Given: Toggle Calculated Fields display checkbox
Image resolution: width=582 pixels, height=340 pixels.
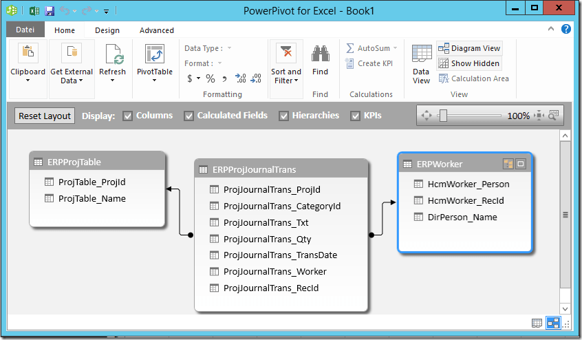Looking at the screenshot, I should point(188,116).
